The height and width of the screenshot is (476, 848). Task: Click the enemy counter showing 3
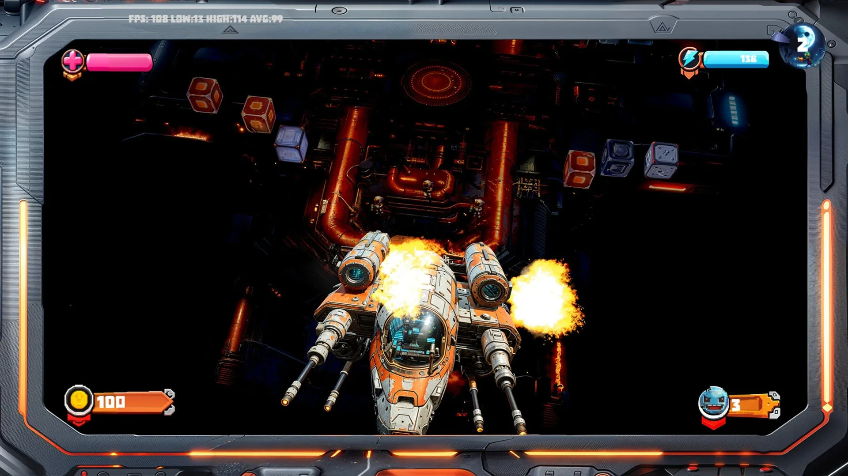[x=751, y=404]
